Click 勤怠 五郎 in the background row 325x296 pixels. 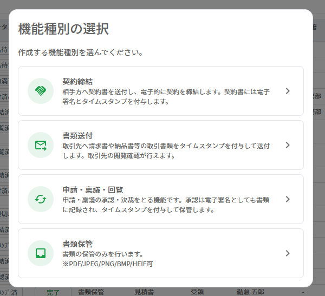251,292
